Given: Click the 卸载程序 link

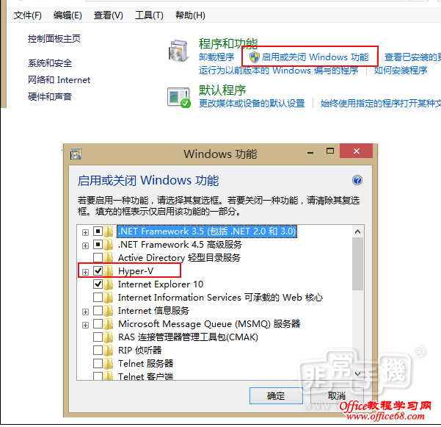Looking at the screenshot, I should (x=216, y=57).
